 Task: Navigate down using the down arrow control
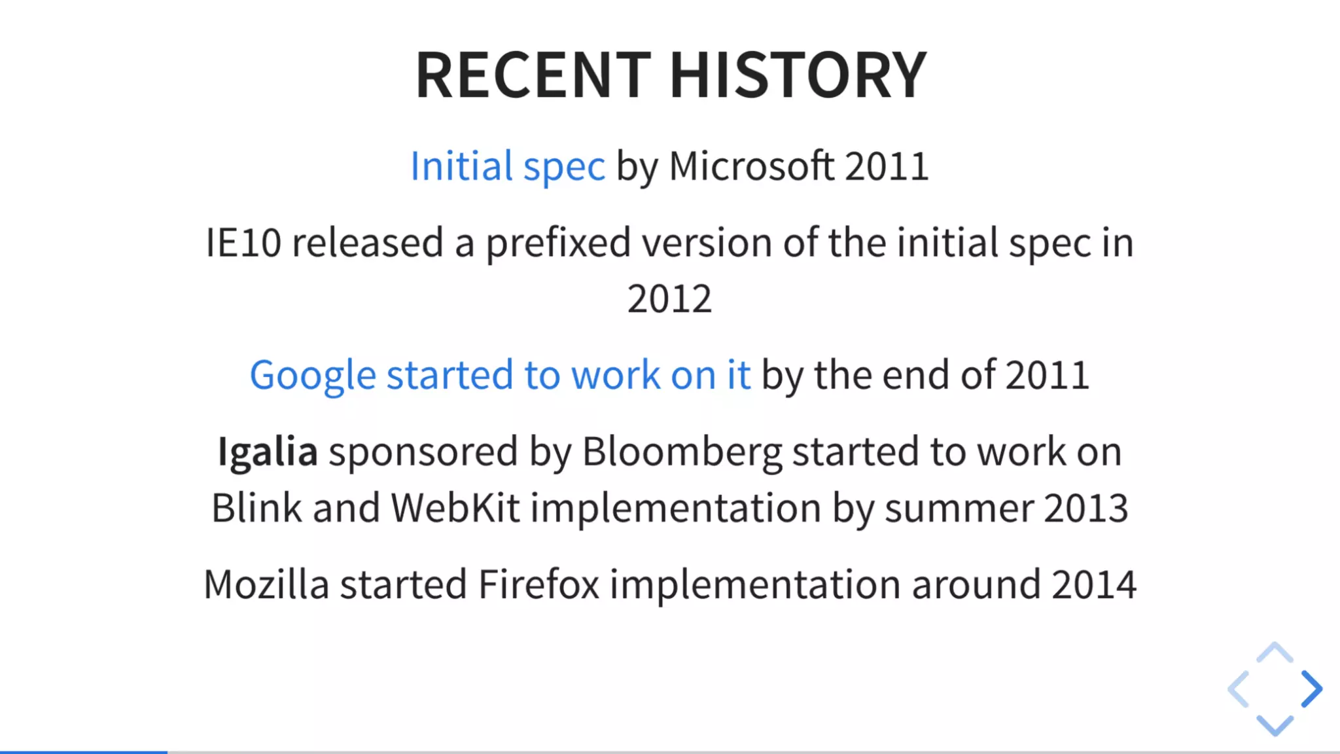tap(1275, 725)
